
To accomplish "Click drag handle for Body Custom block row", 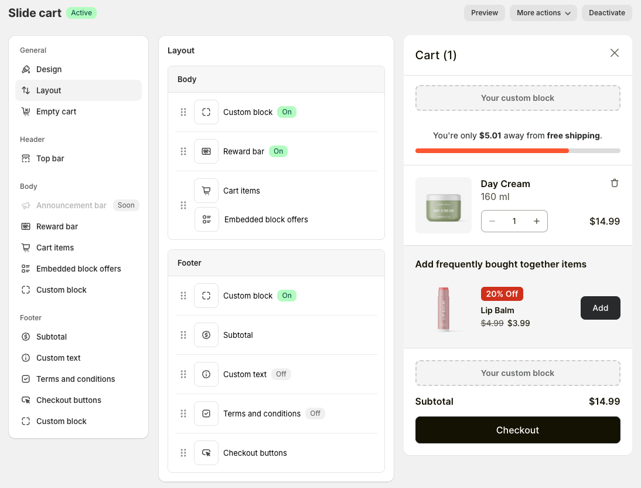I will pyautogui.click(x=183, y=112).
